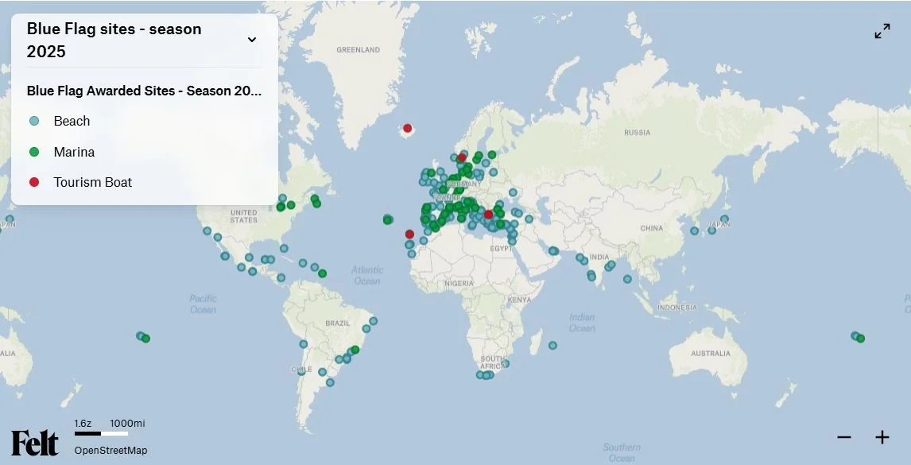Click the NIGERIA map label
The height and width of the screenshot is (465, 911).
tap(459, 284)
